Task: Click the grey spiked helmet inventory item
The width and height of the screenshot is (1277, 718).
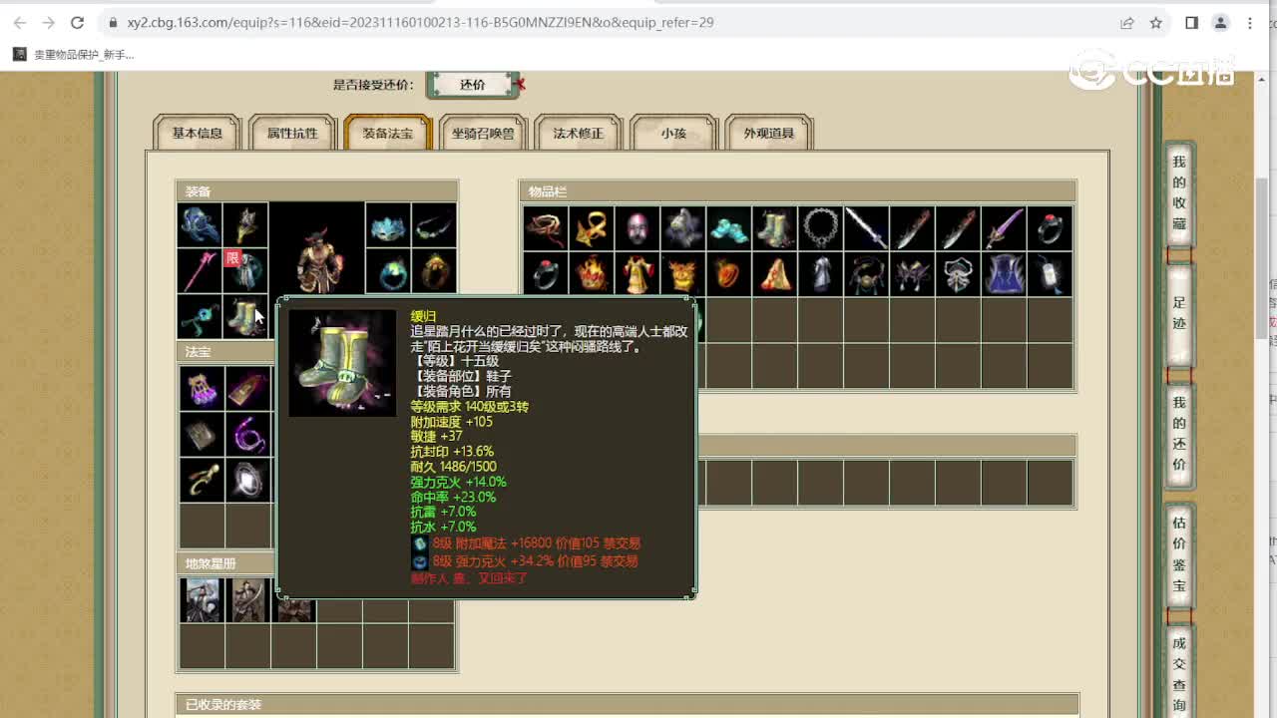Action: 683,228
